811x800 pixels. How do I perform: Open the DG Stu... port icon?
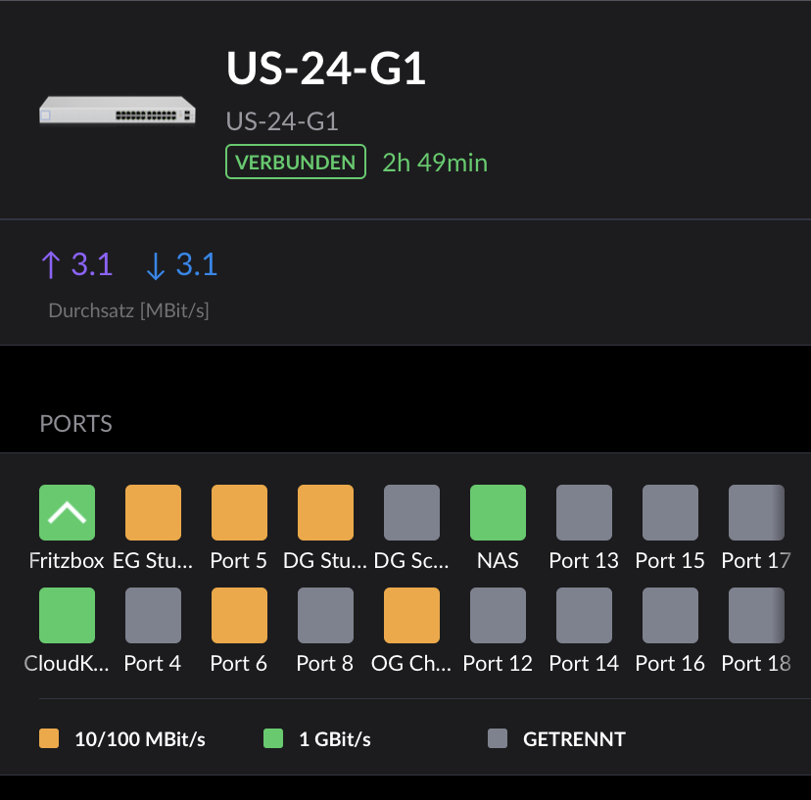point(325,512)
